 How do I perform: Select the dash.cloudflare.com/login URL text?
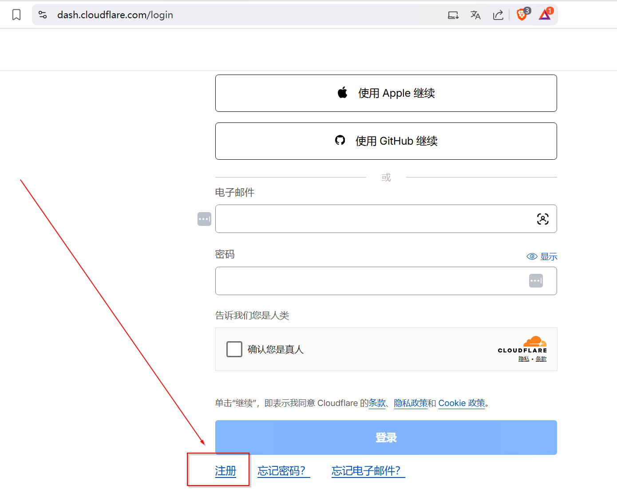click(x=115, y=15)
